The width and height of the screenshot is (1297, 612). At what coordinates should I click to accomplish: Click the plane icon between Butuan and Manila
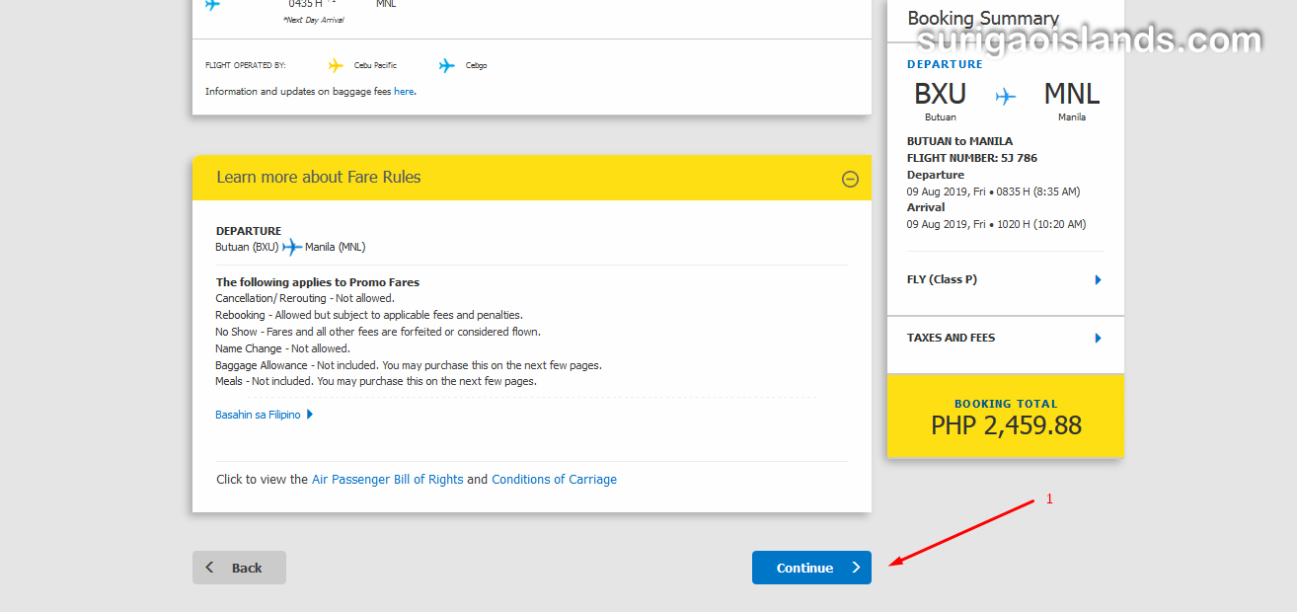[x=292, y=247]
